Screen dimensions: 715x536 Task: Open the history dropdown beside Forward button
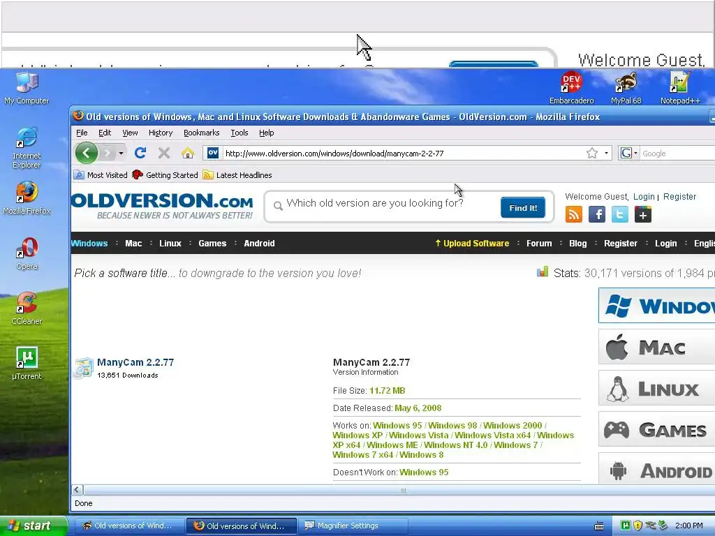click(x=121, y=153)
